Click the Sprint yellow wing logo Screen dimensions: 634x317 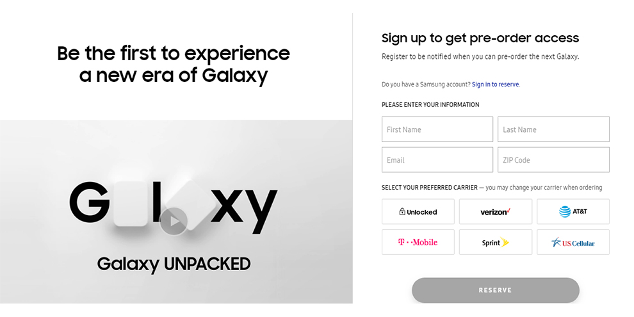tap(504, 242)
